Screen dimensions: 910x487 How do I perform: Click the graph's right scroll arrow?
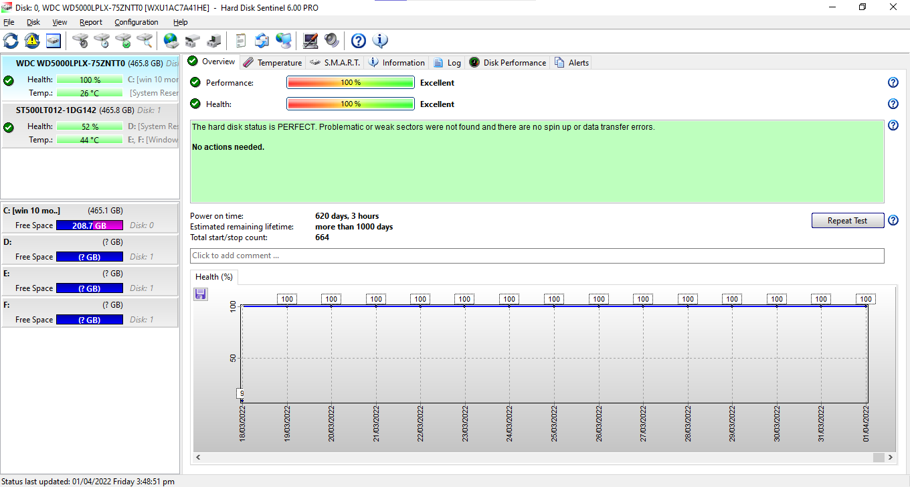(x=891, y=458)
